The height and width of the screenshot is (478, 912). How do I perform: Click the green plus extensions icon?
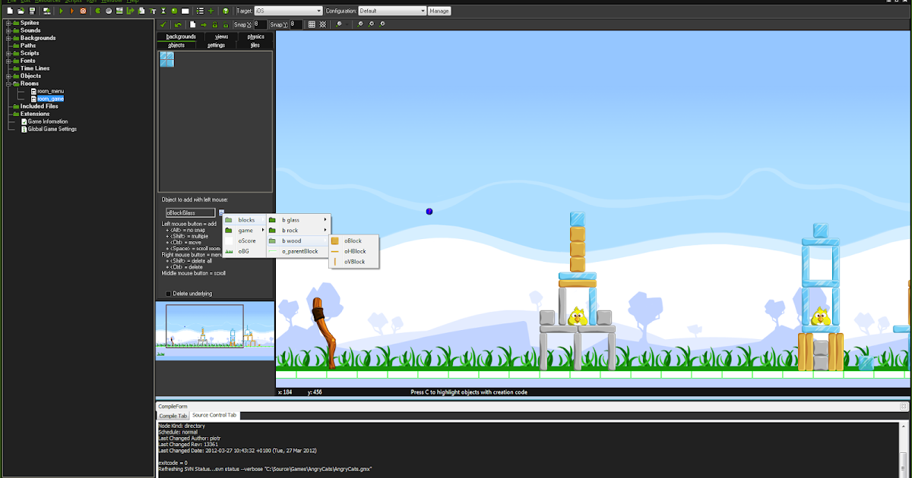[211, 11]
